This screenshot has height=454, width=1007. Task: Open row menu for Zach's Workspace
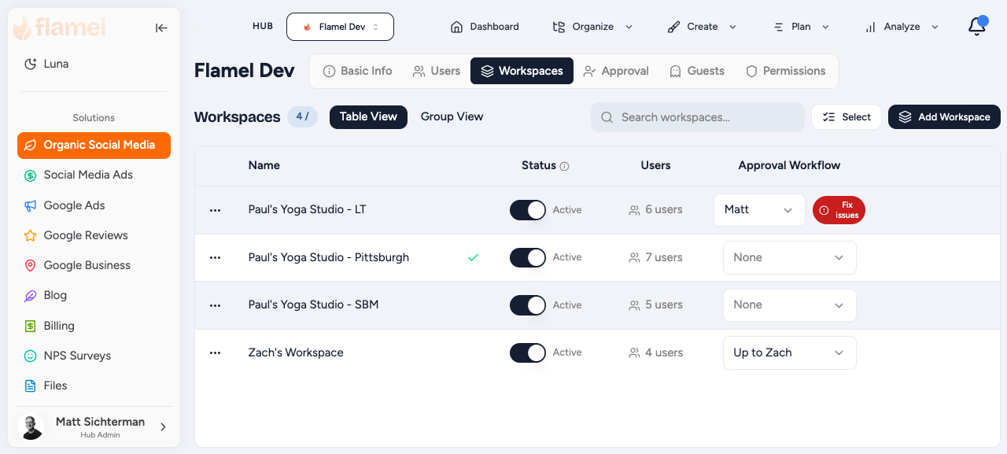(x=215, y=352)
